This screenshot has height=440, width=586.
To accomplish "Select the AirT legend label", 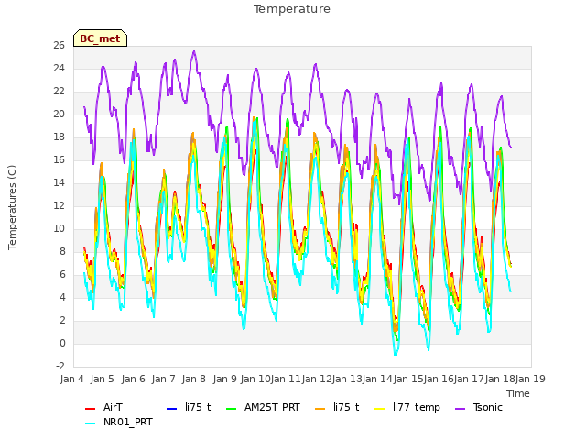I will pos(113,407).
